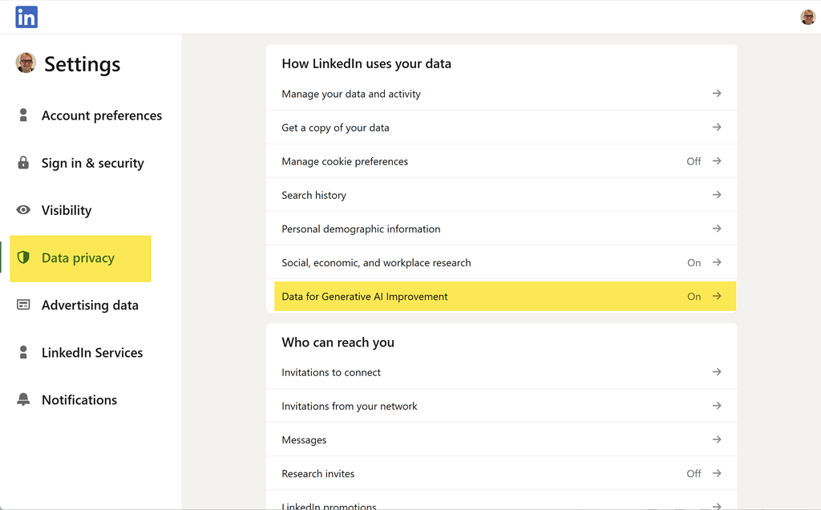Open Manage your data and activity
Image resolution: width=821 pixels, height=510 pixels.
pyautogui.click(x=351, y=94)
